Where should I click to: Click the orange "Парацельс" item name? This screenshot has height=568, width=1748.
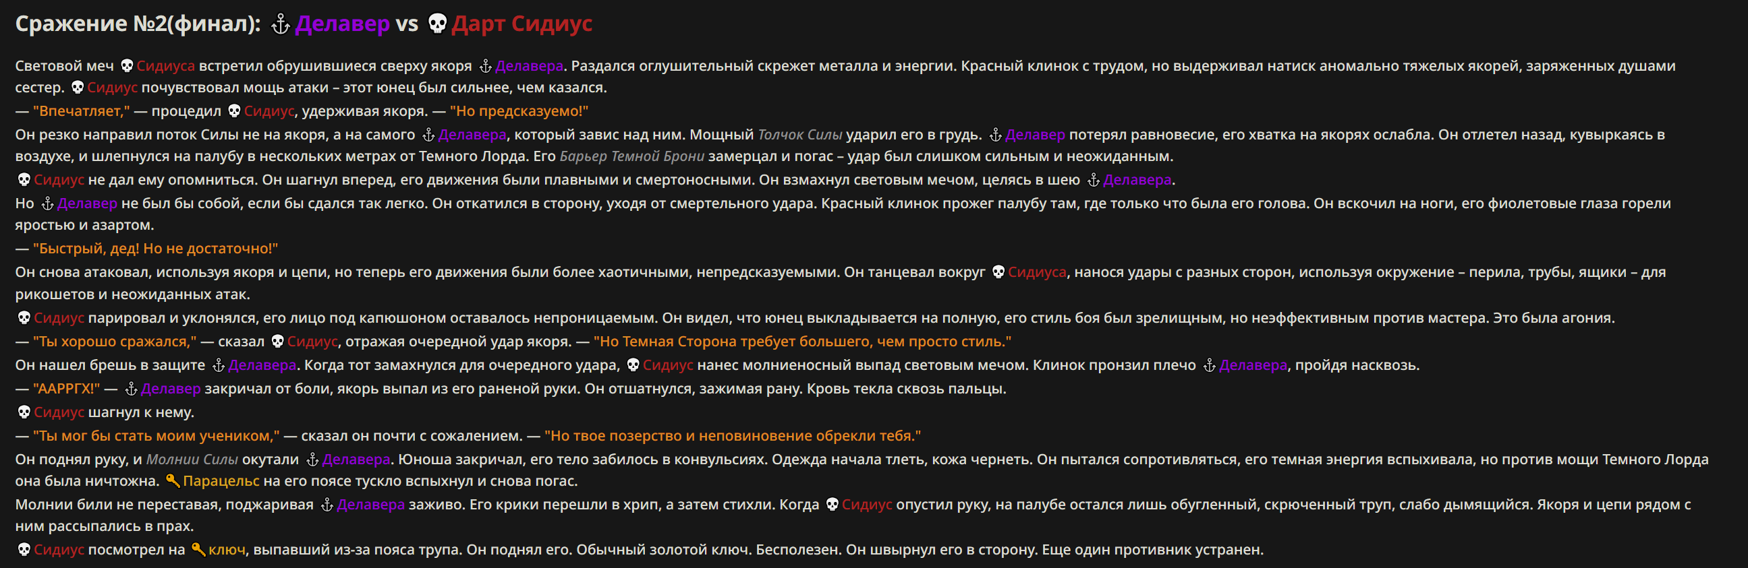pos(221,481)
